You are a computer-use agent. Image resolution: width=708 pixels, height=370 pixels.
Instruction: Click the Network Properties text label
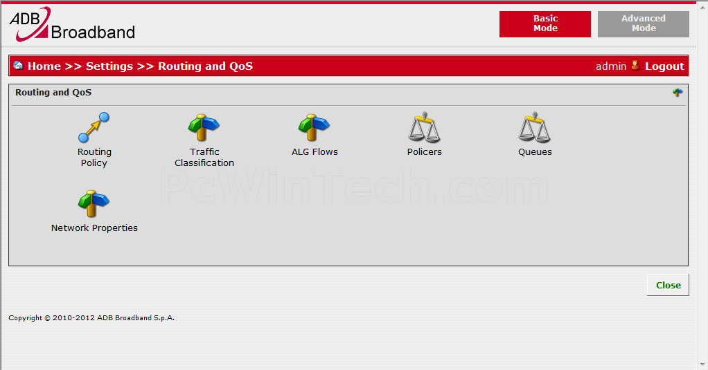point(94,228)
